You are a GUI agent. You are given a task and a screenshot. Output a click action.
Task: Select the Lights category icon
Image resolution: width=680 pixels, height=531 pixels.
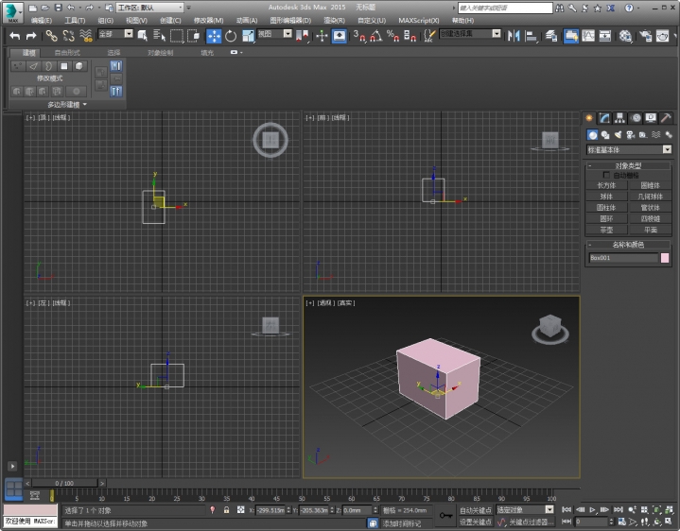[x=617, y=135]
